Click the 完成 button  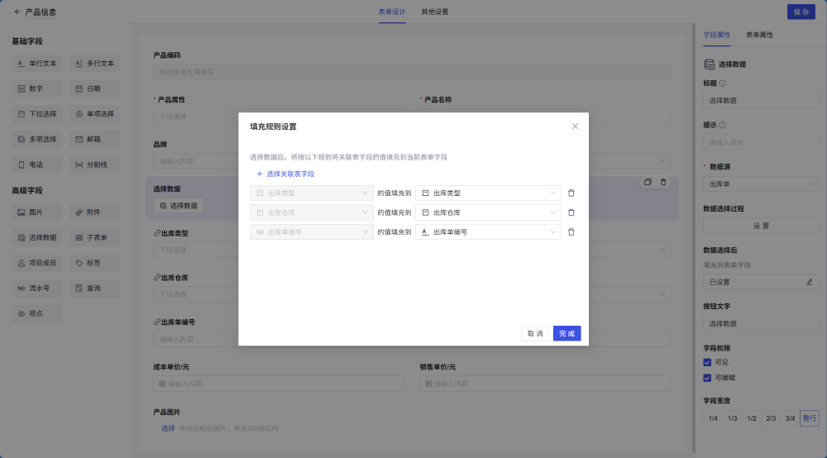coord(566,333)
